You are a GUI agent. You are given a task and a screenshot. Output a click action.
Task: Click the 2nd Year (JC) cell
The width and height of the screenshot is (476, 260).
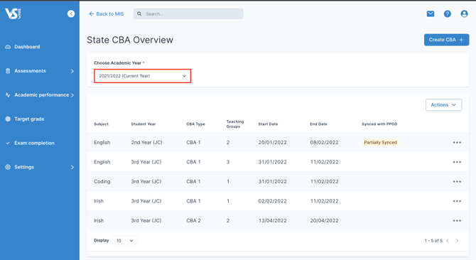click(146, 142)
